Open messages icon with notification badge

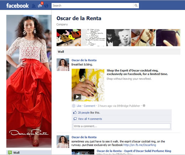(40, 6)
